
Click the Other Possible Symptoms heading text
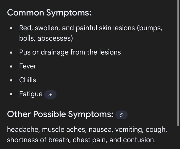click(x=60, y=114)
